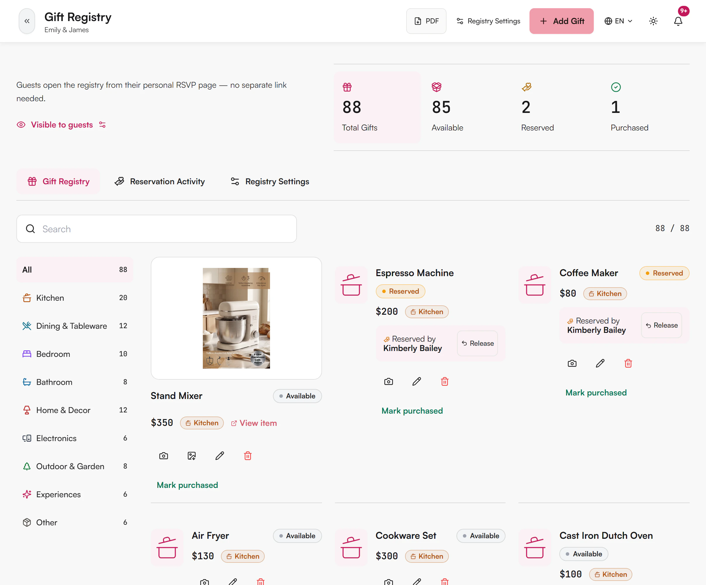
Task: Release Espresso Machine reservation
Action: (x=477, y=343)
